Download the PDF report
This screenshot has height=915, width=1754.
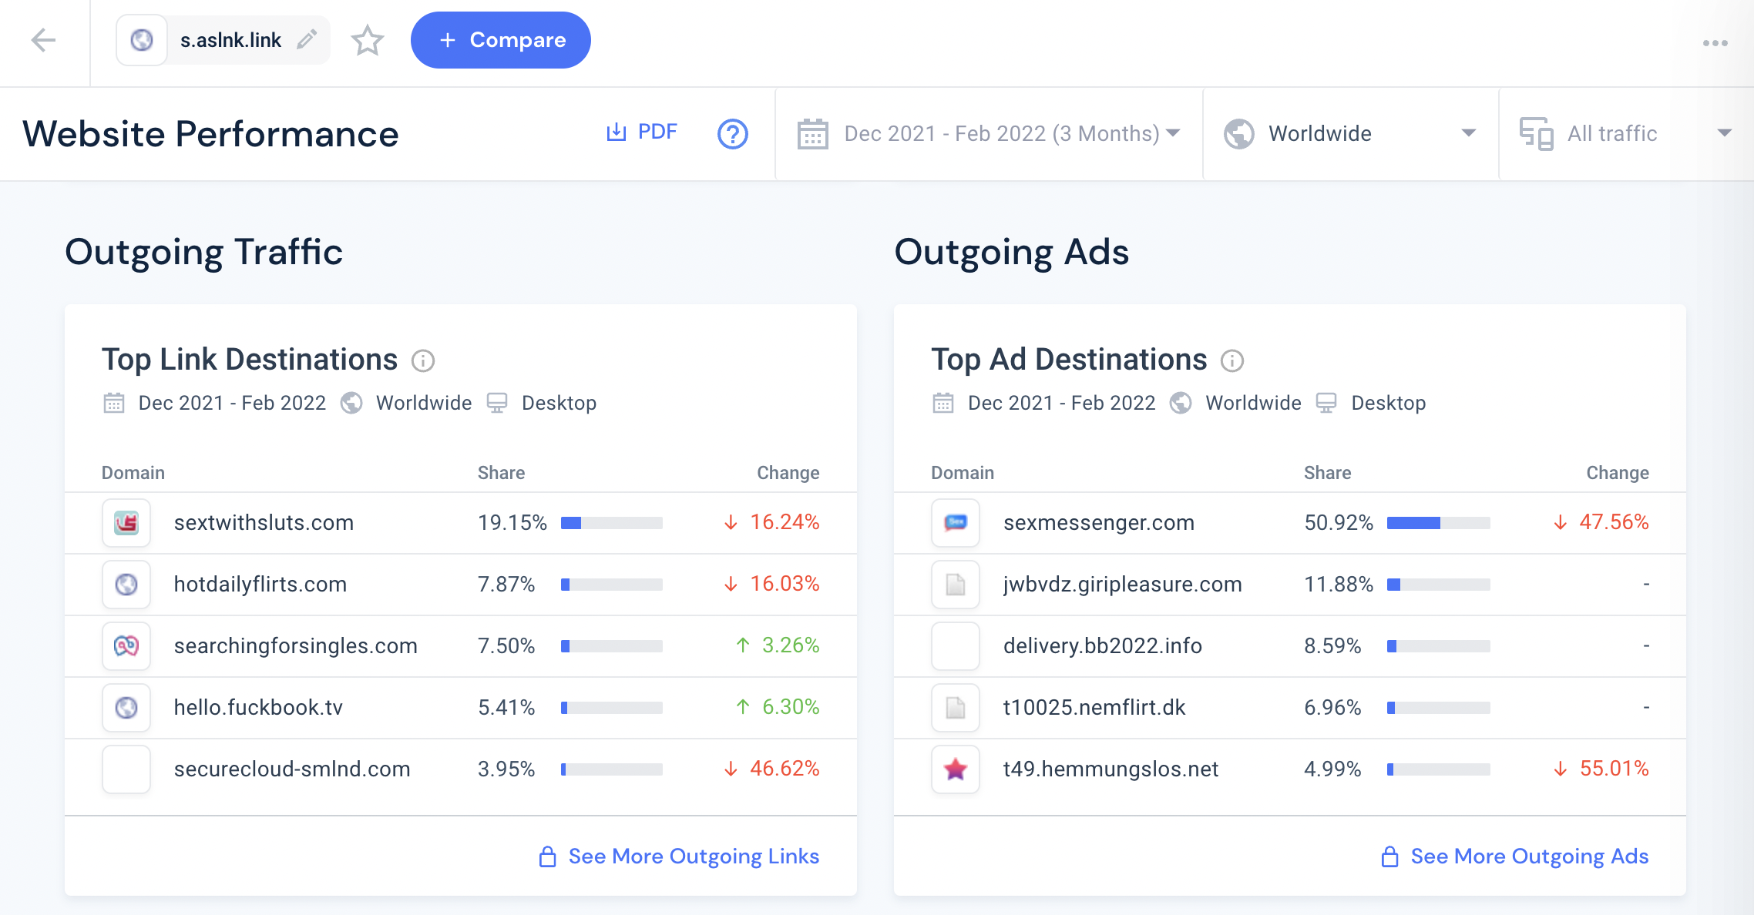point(641,132)
